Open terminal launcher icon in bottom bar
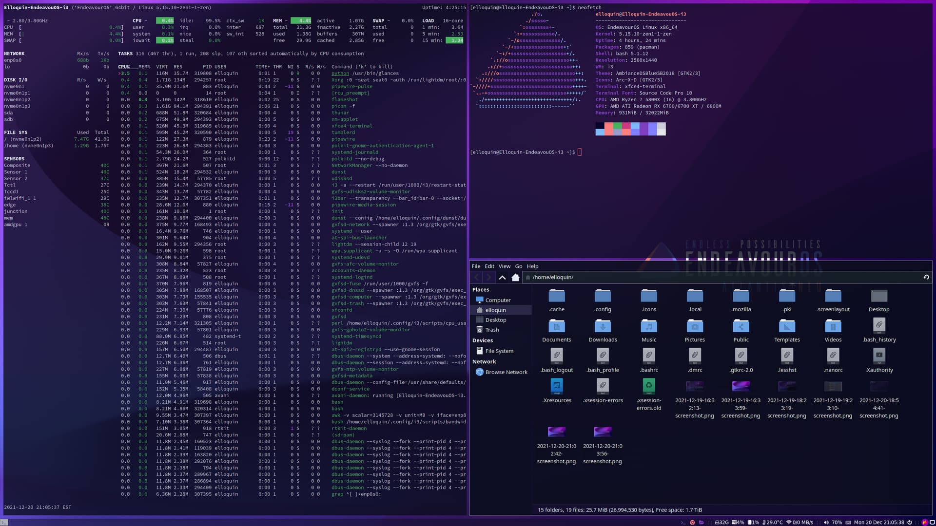The height and width of the screenshot is (526, 936). click(x=682, y=522)
